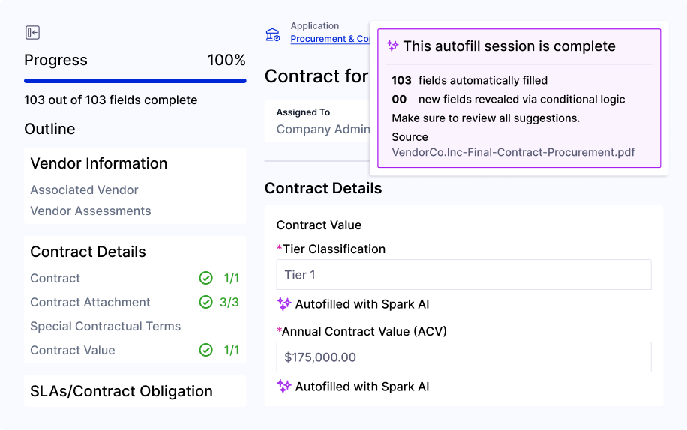
Task: Select Contract in the outline
Action: click(x=55, y=278)
